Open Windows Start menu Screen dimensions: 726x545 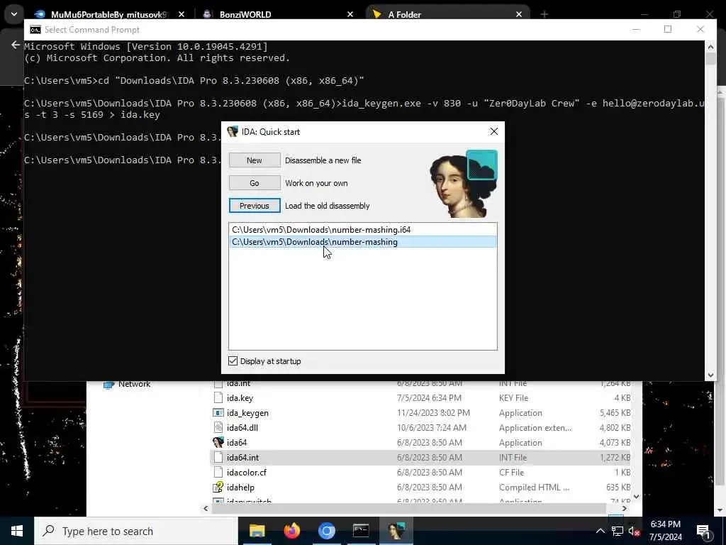(x=17, y=531)
